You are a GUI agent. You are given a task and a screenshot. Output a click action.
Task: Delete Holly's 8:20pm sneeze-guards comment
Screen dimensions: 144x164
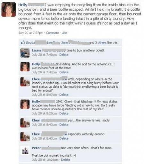64,114
